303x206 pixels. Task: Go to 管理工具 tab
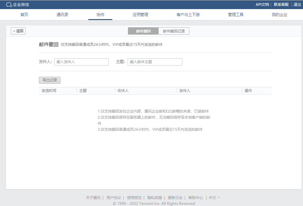[236, 15]
